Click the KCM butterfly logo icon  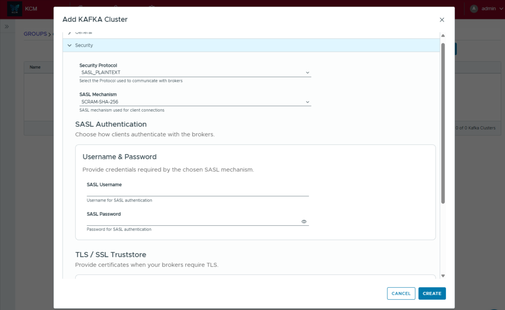tap(15, 9)
